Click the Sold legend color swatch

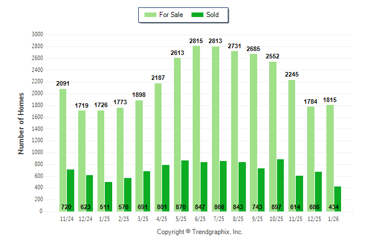(198, 15)
